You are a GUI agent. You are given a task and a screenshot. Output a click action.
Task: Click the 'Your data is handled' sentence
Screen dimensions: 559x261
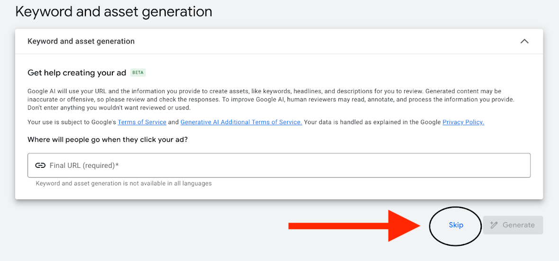tap(372, 122)
